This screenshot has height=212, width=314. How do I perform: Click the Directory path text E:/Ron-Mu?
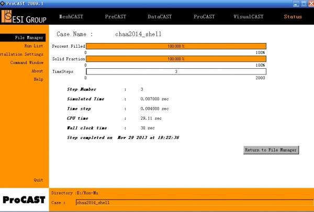88,193
